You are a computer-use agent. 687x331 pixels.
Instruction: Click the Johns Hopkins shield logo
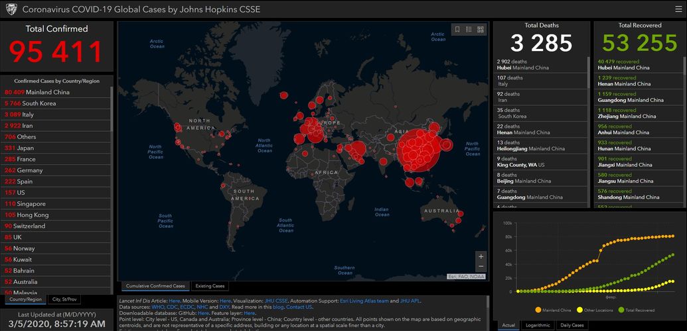pos(10,9)
